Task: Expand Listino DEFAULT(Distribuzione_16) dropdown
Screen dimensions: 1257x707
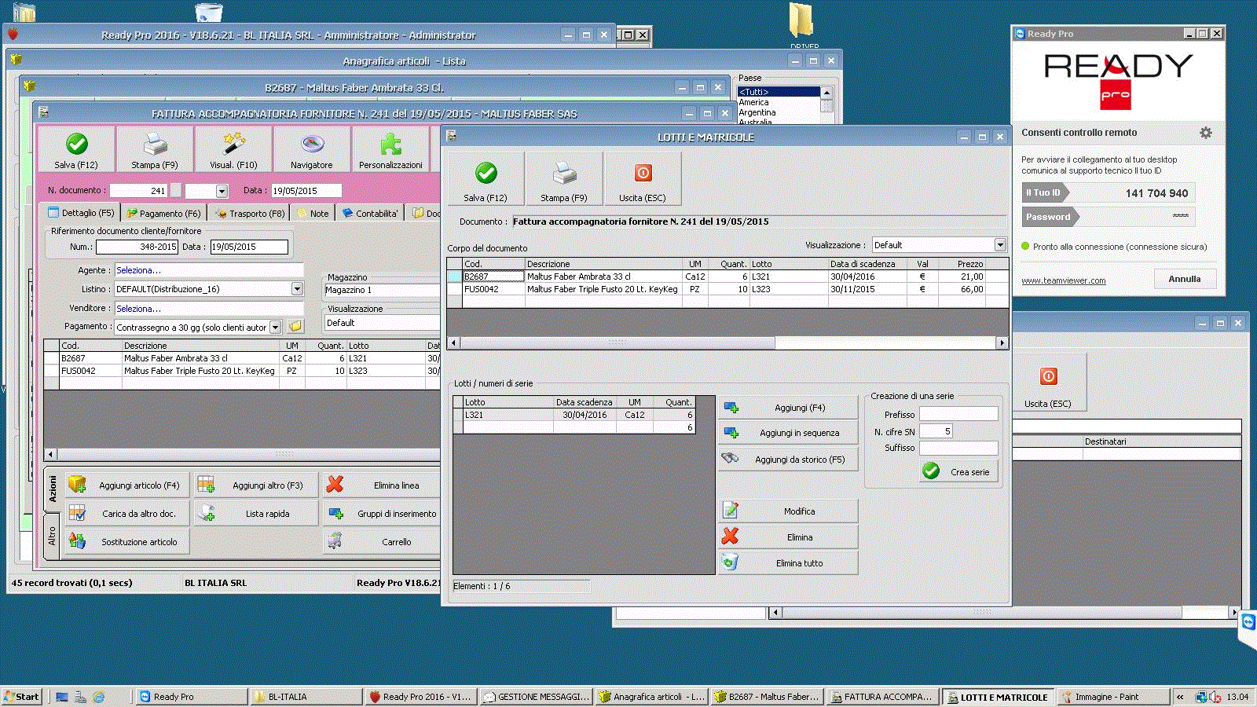Action: point(297,289)
